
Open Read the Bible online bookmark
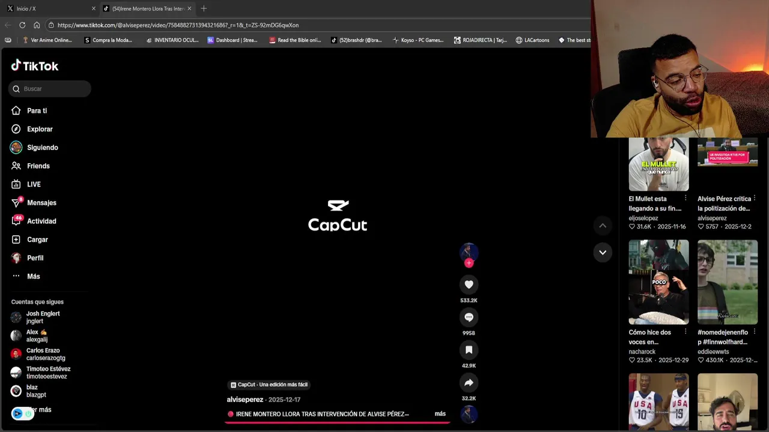295,40
